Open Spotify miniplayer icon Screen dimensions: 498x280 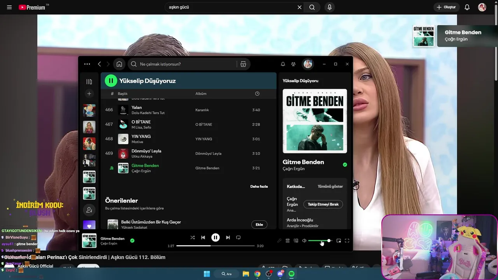pos(338,241)
